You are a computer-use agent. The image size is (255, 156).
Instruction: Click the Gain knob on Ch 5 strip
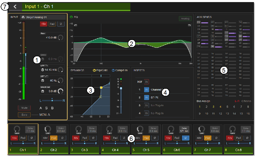(x=140, y=129)
